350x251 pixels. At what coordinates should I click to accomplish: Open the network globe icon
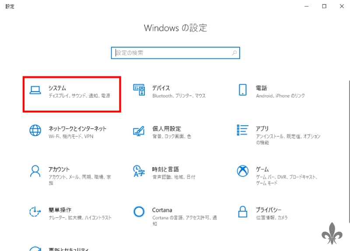coord(35,130)
